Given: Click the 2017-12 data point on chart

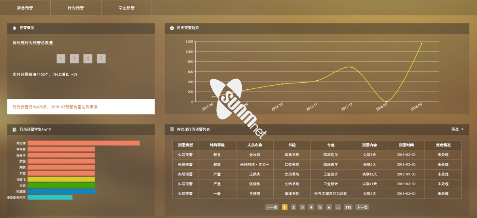Looking at the screenshot, I should click(x=352, y=67).
